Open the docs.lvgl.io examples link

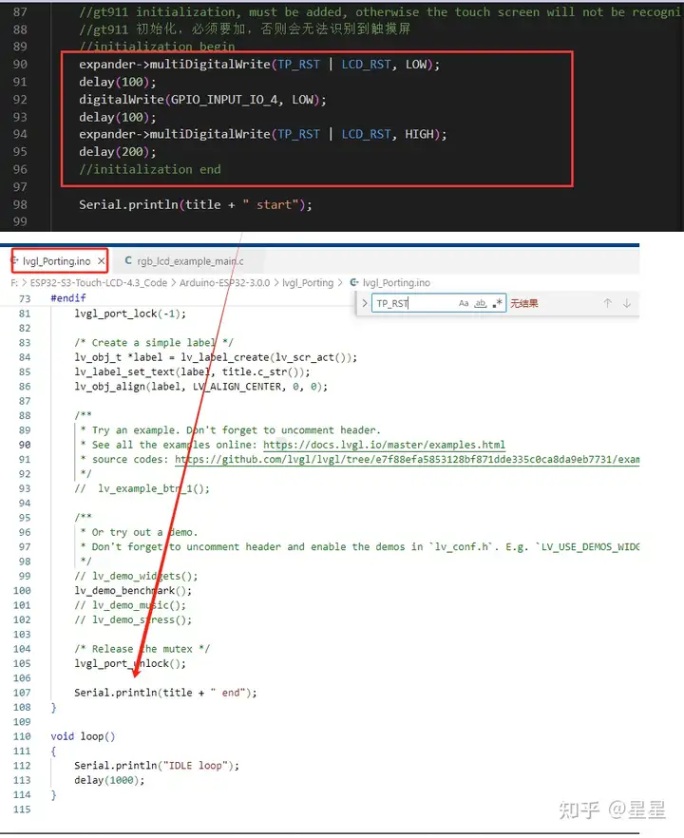(384, 445)
